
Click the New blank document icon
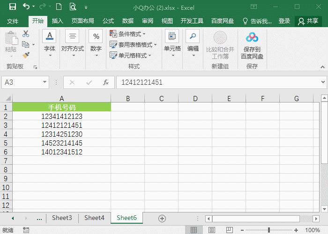click(59, 7)
